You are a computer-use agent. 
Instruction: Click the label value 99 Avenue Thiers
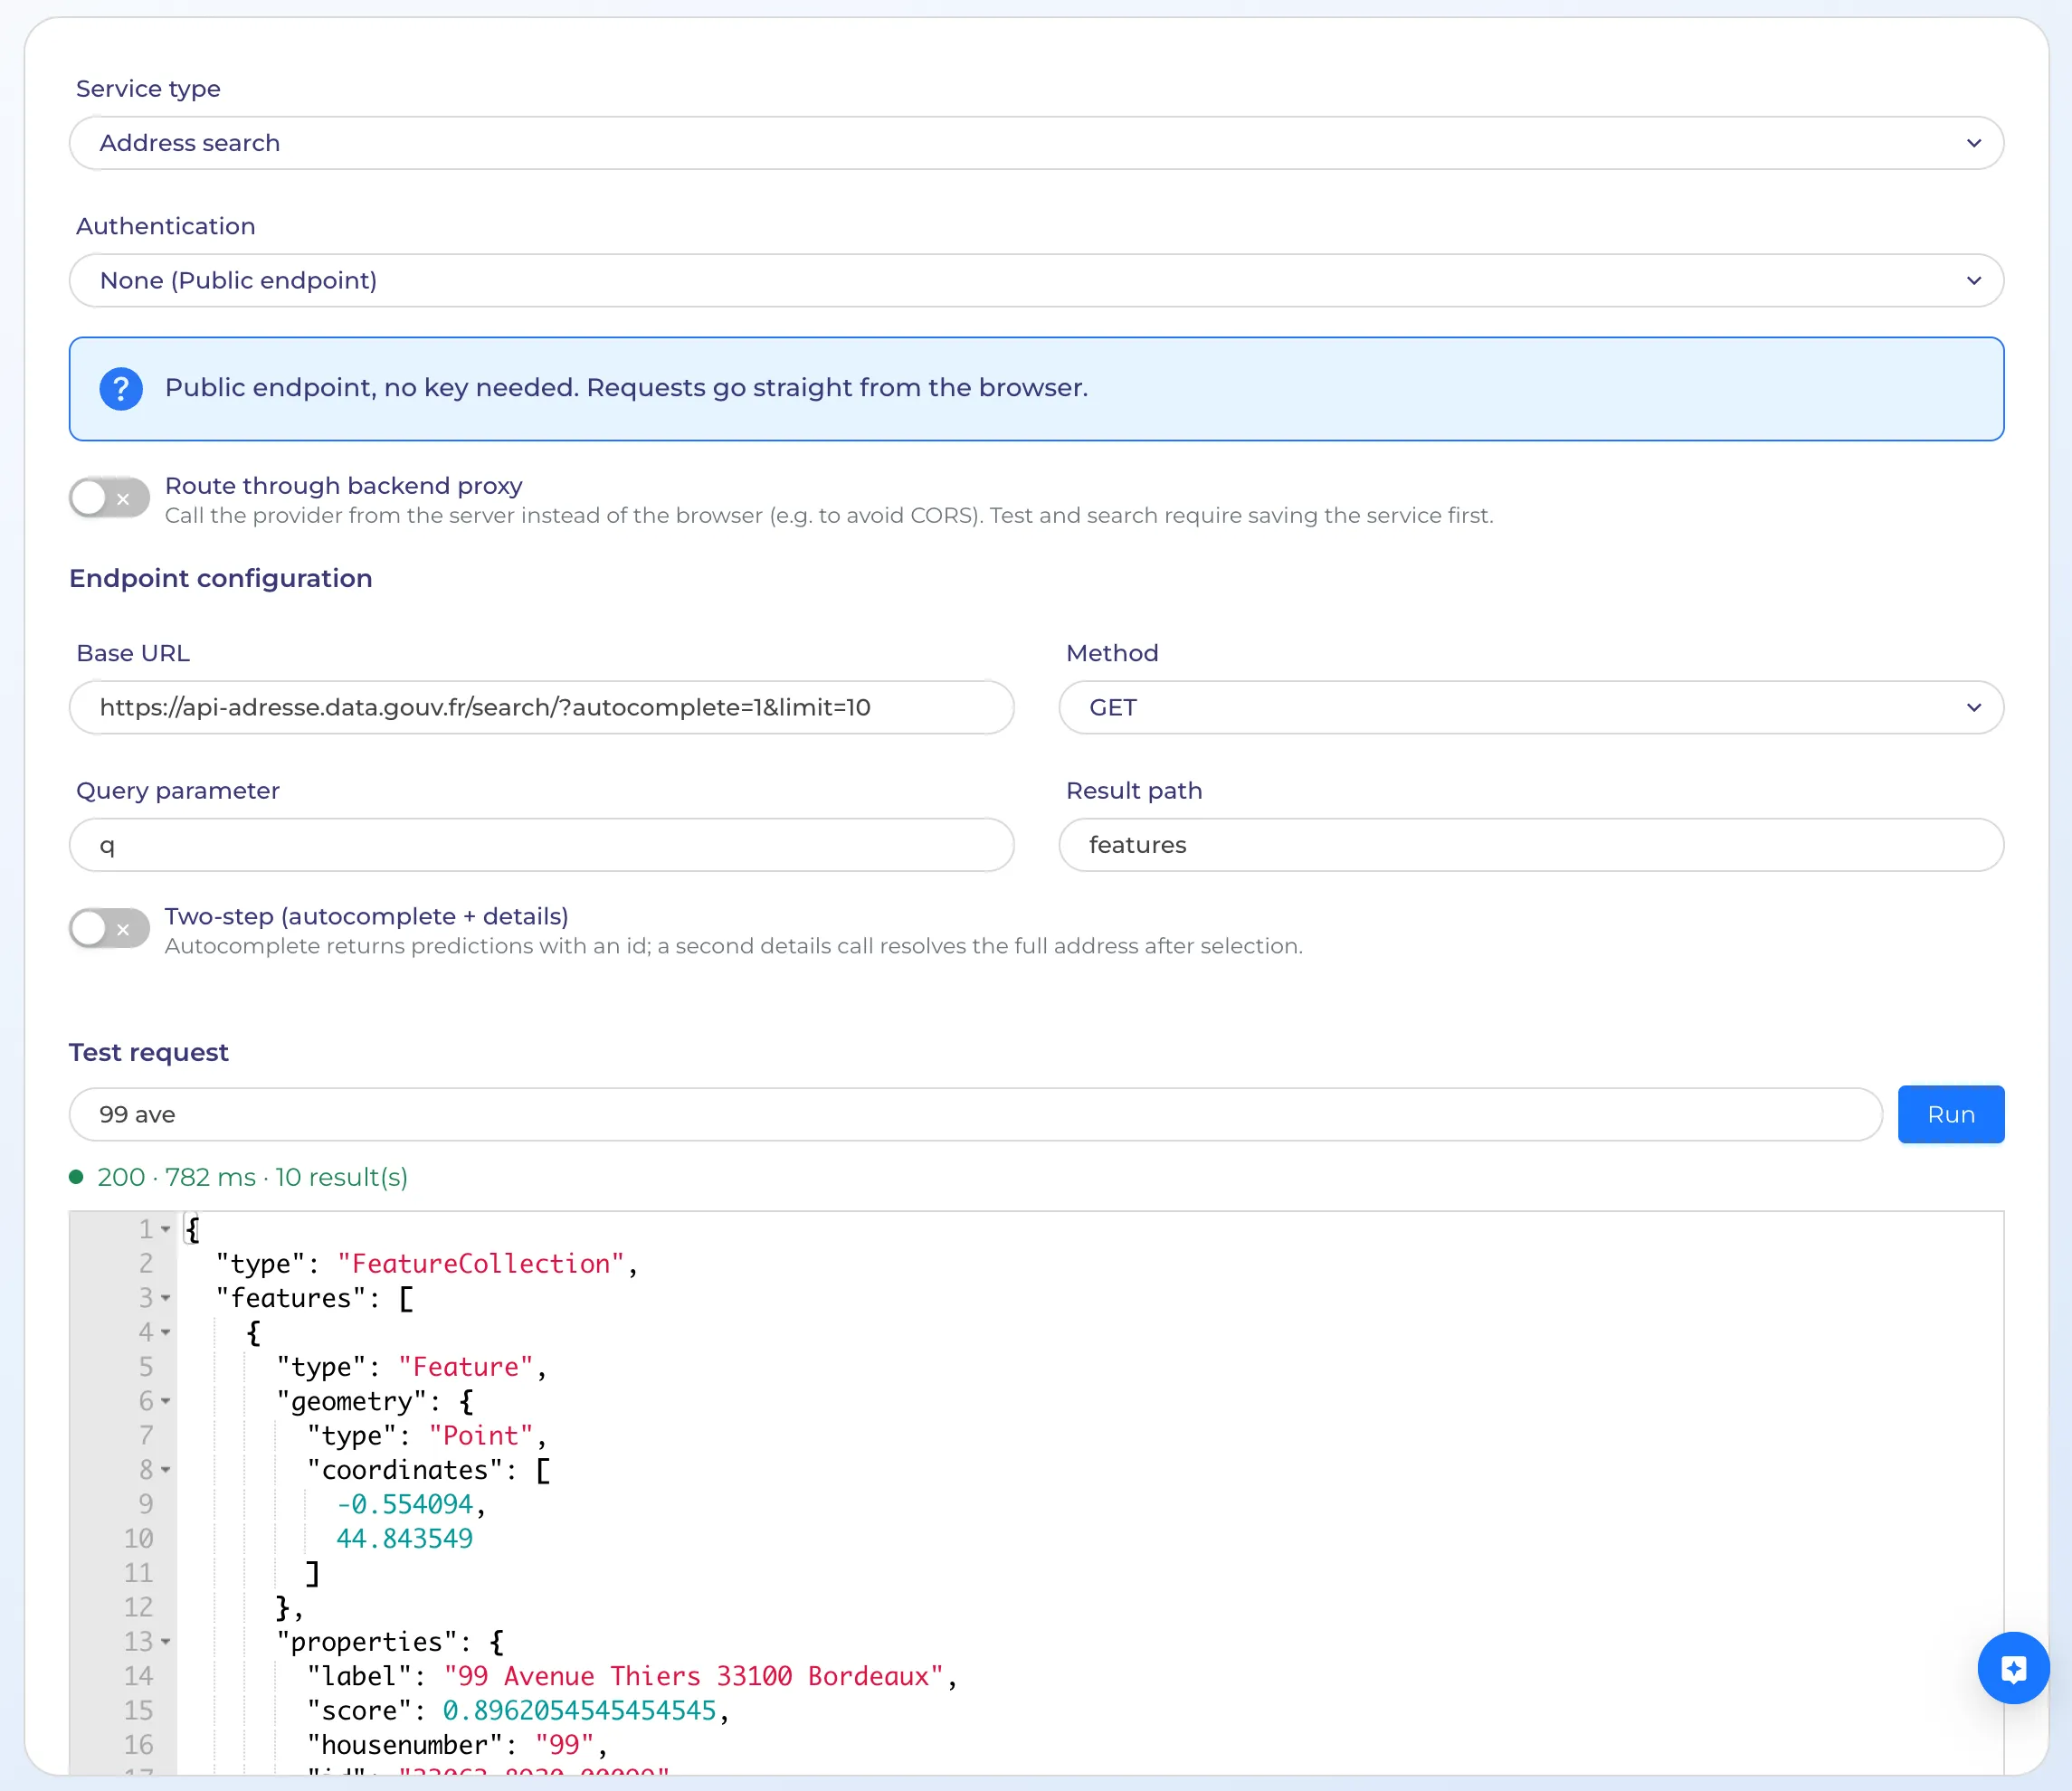click(694, 1676)
